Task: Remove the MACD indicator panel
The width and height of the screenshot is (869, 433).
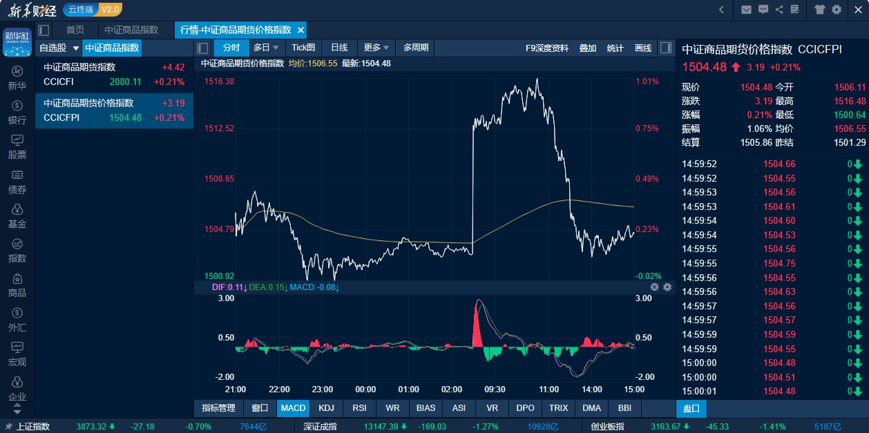Action: point(654,287)
